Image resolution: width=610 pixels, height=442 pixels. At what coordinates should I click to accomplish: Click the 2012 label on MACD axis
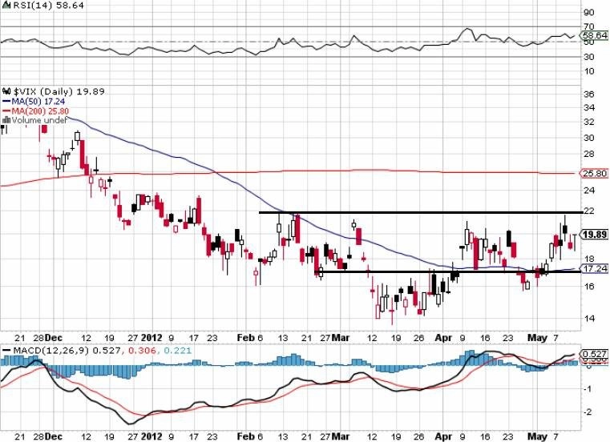tap(151, 436)
